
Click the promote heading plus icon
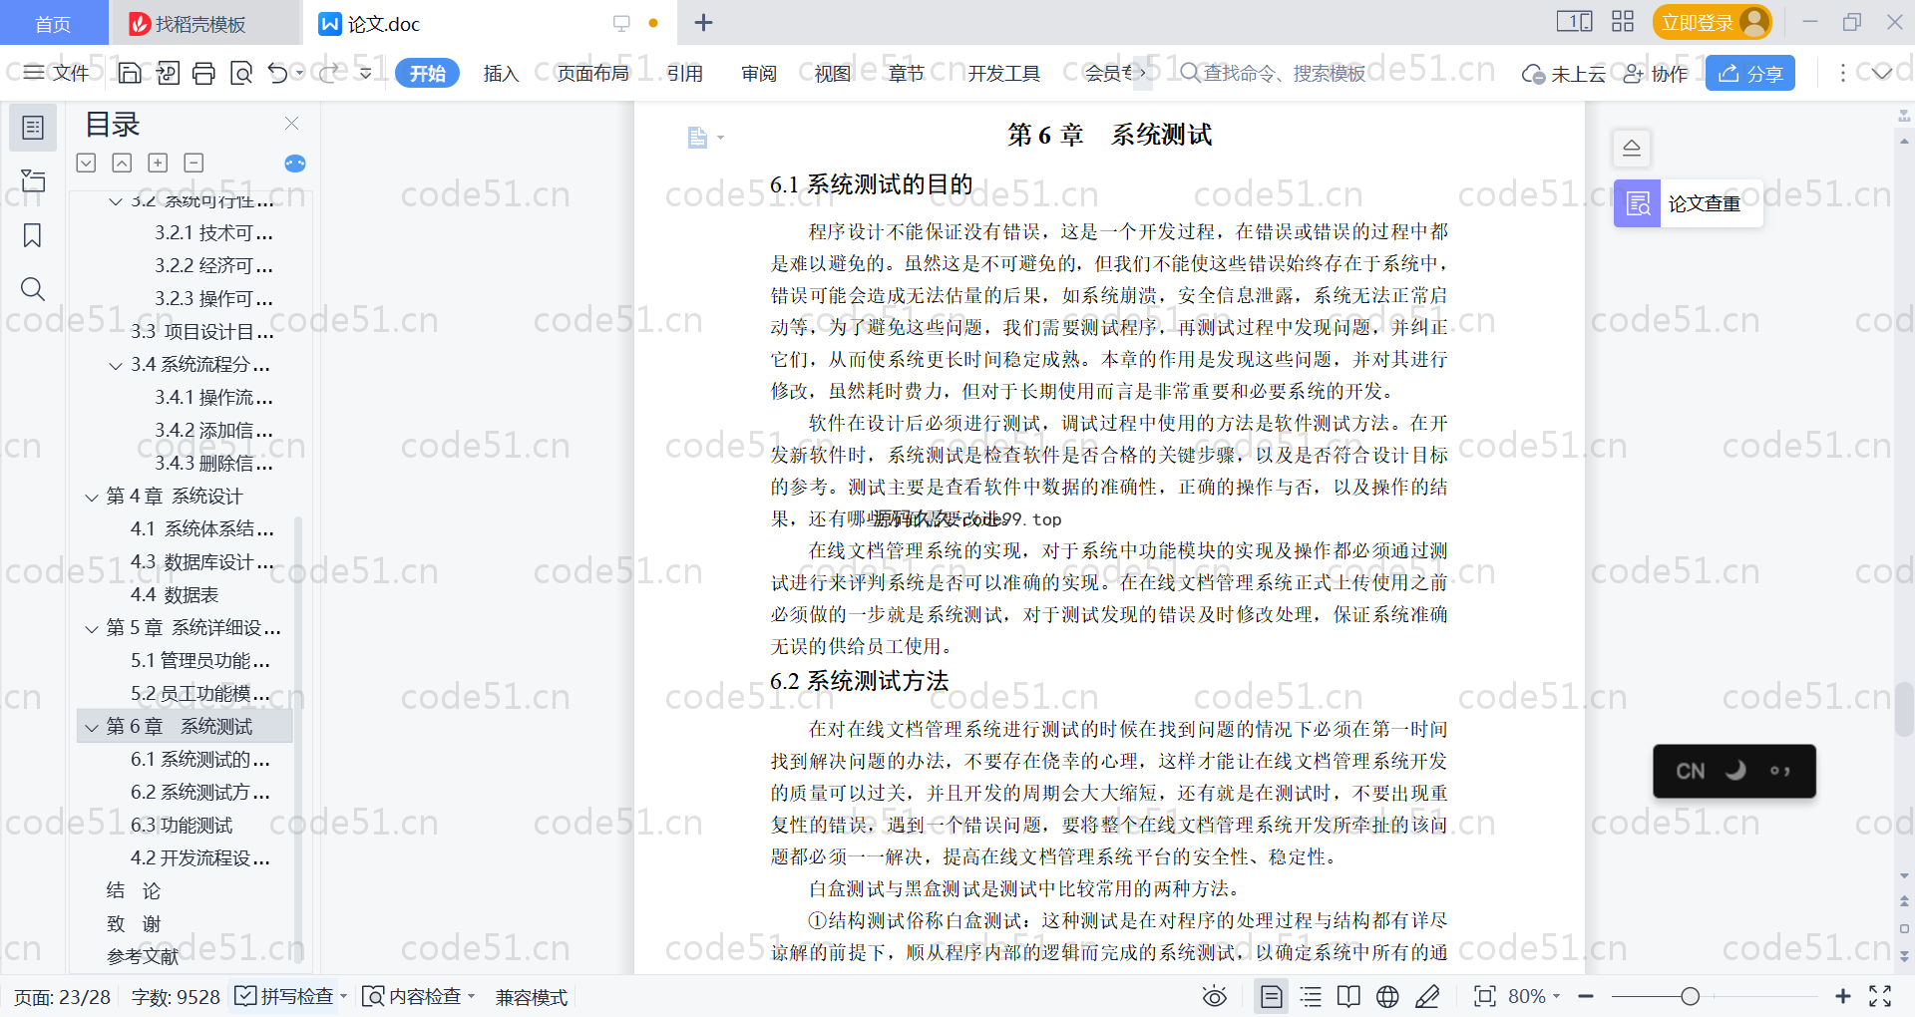click(158, 163)
